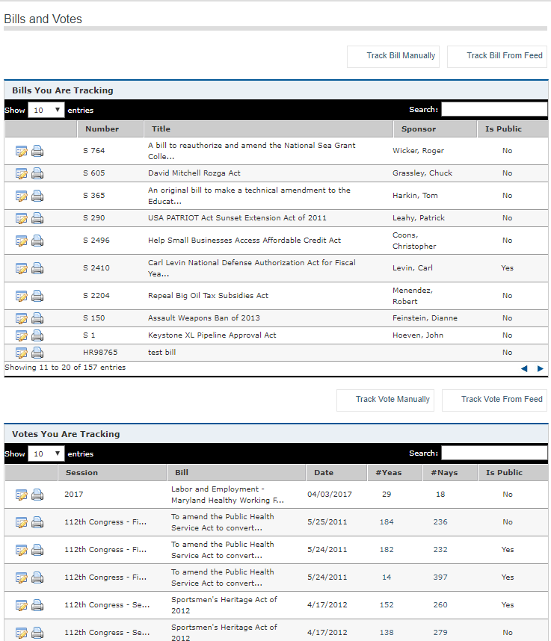Print the 04/03/2017 vote row

(37, 495)
